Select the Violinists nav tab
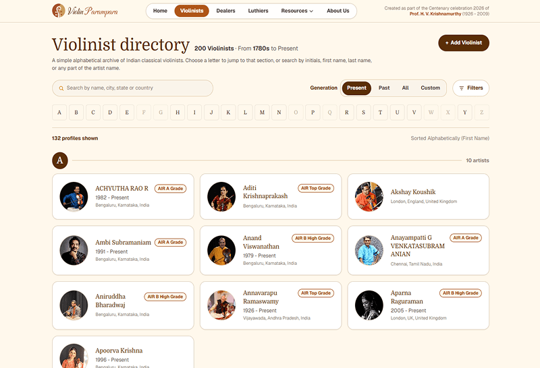The height and width of the screenshot is (368, 540). click(x=192, y=11)
